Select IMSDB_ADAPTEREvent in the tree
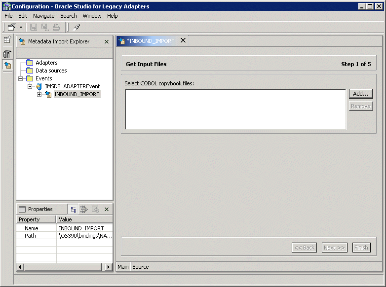386x287 pixels. (73, 86)
